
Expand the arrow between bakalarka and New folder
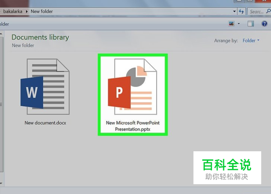(27, 12)
